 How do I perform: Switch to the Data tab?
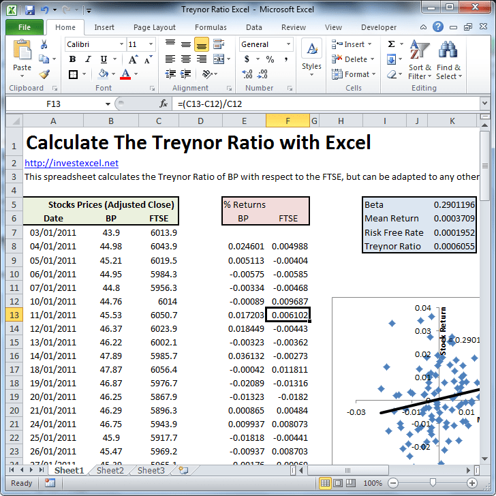click(x=254, y=27)
